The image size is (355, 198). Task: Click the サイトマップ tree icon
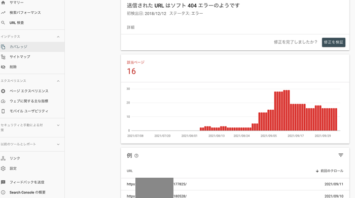(x=3, y=57)
